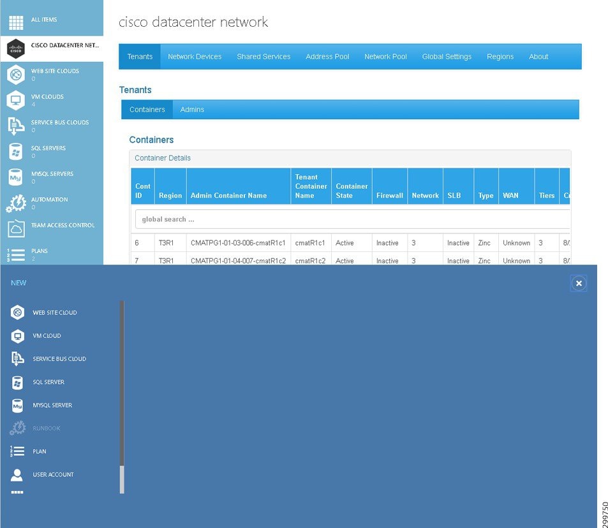Select tenant name cmatR1c2
This screenshot has height=528, width=608.
point(310,261)
